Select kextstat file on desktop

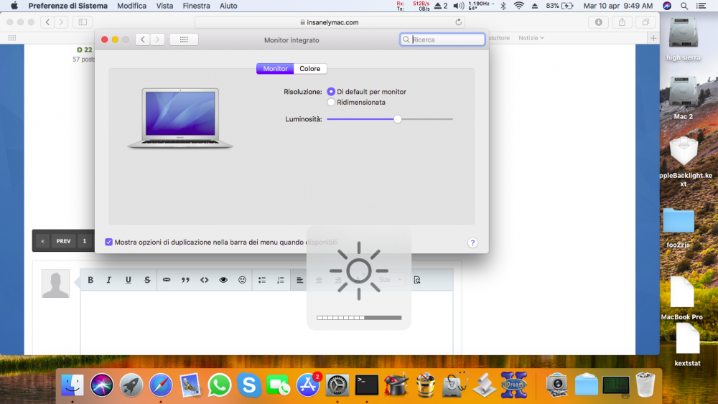(x=687, y=345)
